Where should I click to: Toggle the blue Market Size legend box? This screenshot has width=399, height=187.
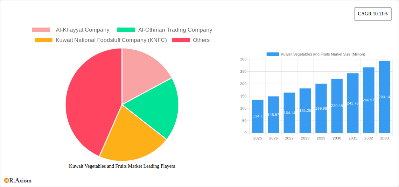coord(273,54)
